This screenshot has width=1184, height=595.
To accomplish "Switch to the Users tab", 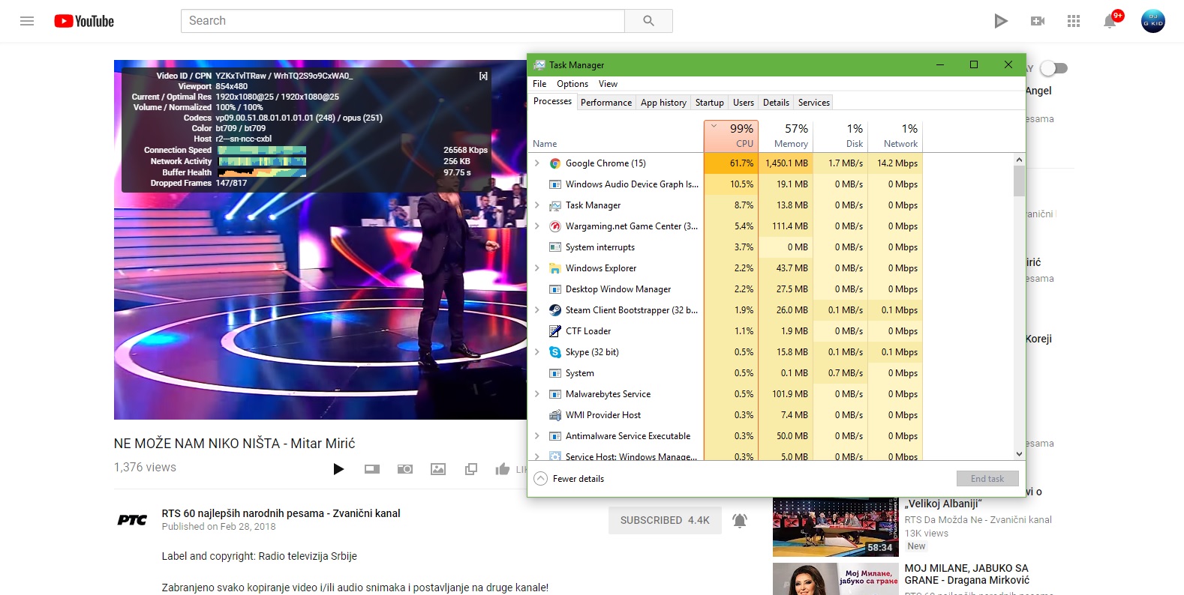I will click(x=744, y=103).
